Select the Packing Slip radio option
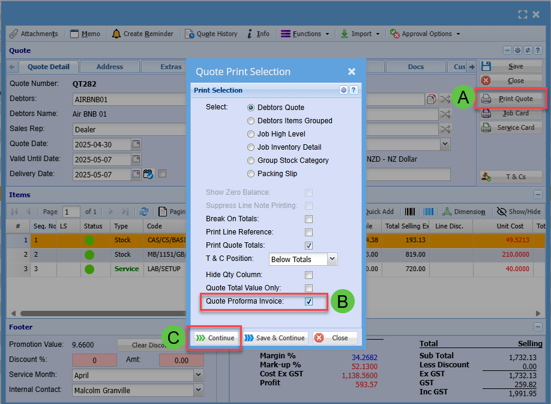The image size is (551, 404). [251, 174]
